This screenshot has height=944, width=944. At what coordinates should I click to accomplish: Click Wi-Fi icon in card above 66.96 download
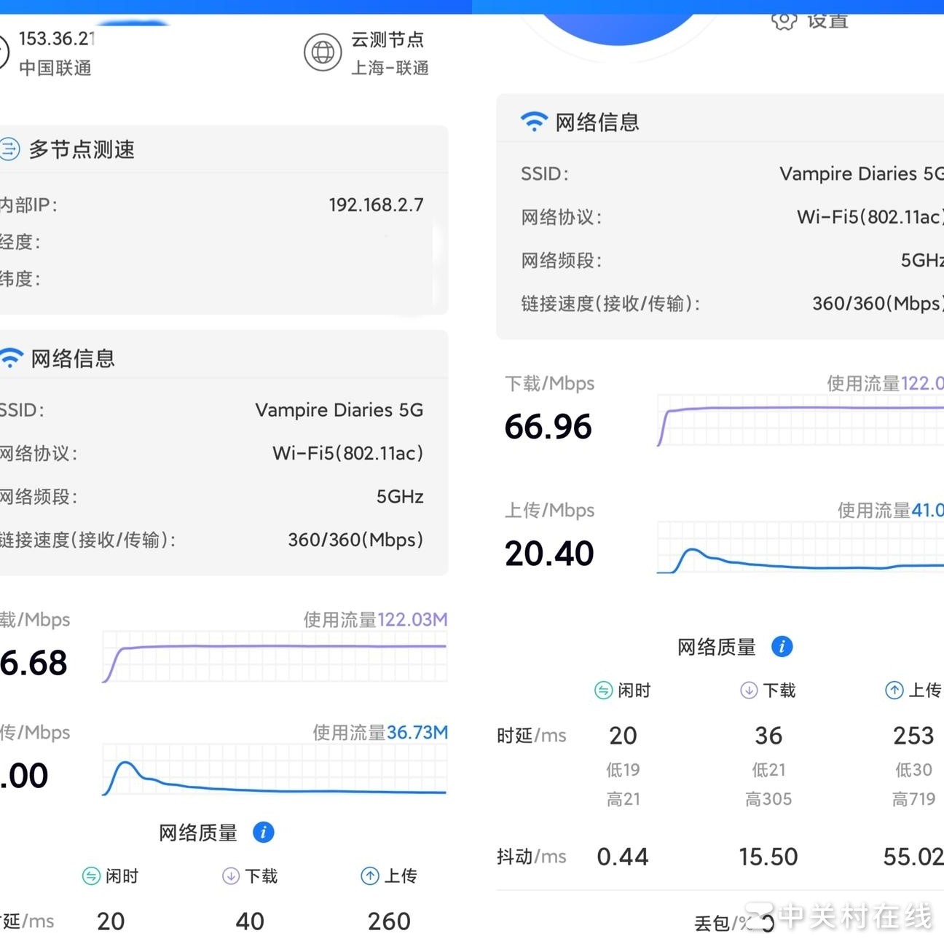[534, 122]
